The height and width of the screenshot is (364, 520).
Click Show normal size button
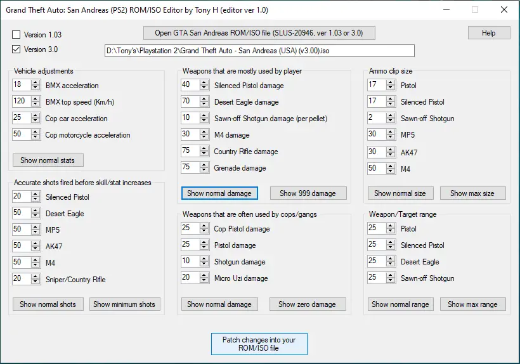[400, 193]
